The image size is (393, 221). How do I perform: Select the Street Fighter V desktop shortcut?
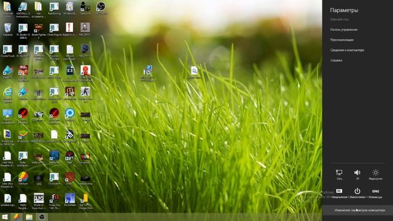[x=39, y=31]
